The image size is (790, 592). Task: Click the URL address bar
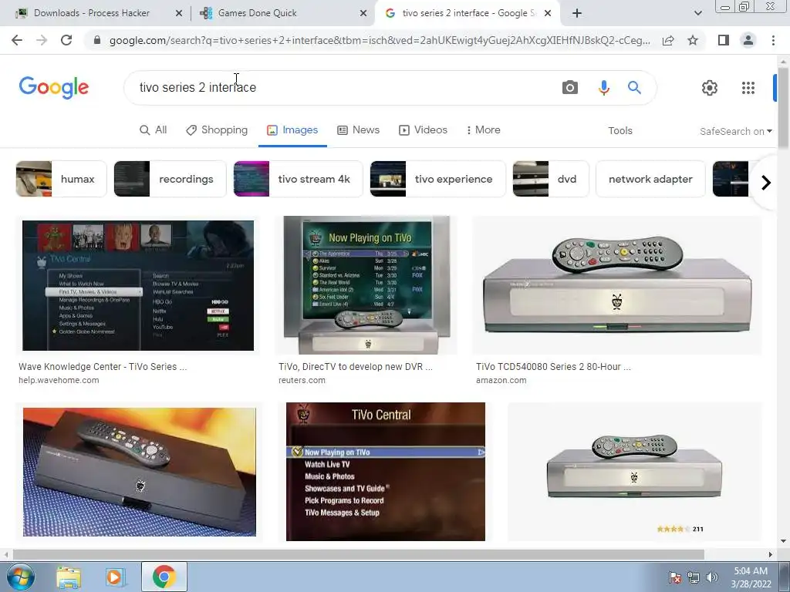point(380,40)
